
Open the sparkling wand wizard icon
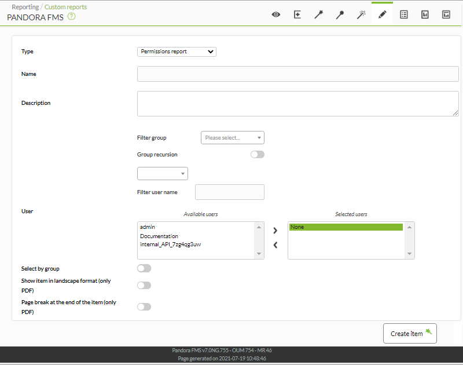click(361, 14)
